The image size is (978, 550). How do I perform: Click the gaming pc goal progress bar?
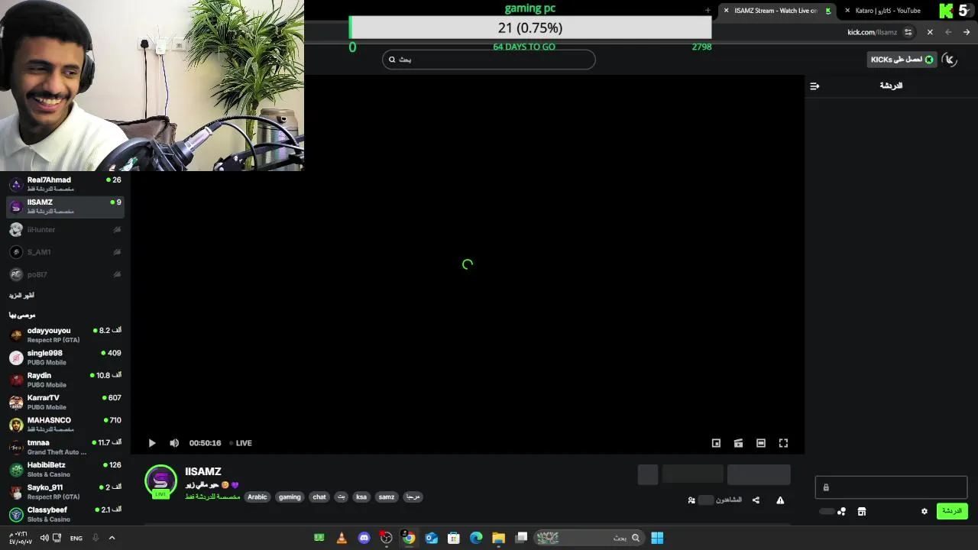click(531, 27)
